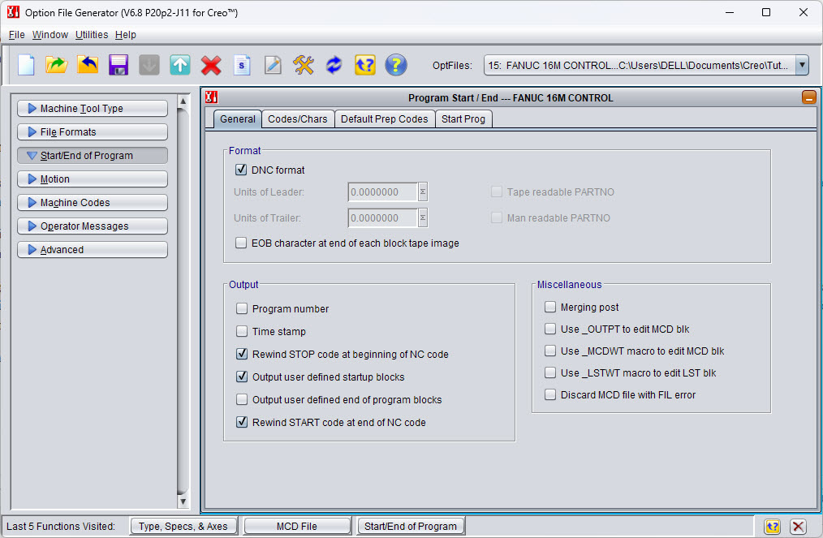Open the tools hammer and wrench icon
This screenshot has width=823, height=538.
pos(304,65)
